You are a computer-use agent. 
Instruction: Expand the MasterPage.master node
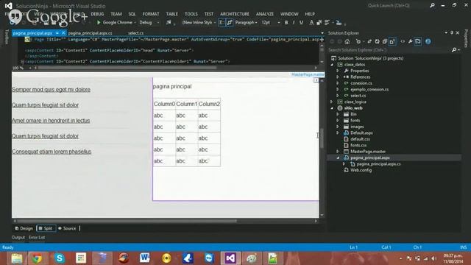338,152
